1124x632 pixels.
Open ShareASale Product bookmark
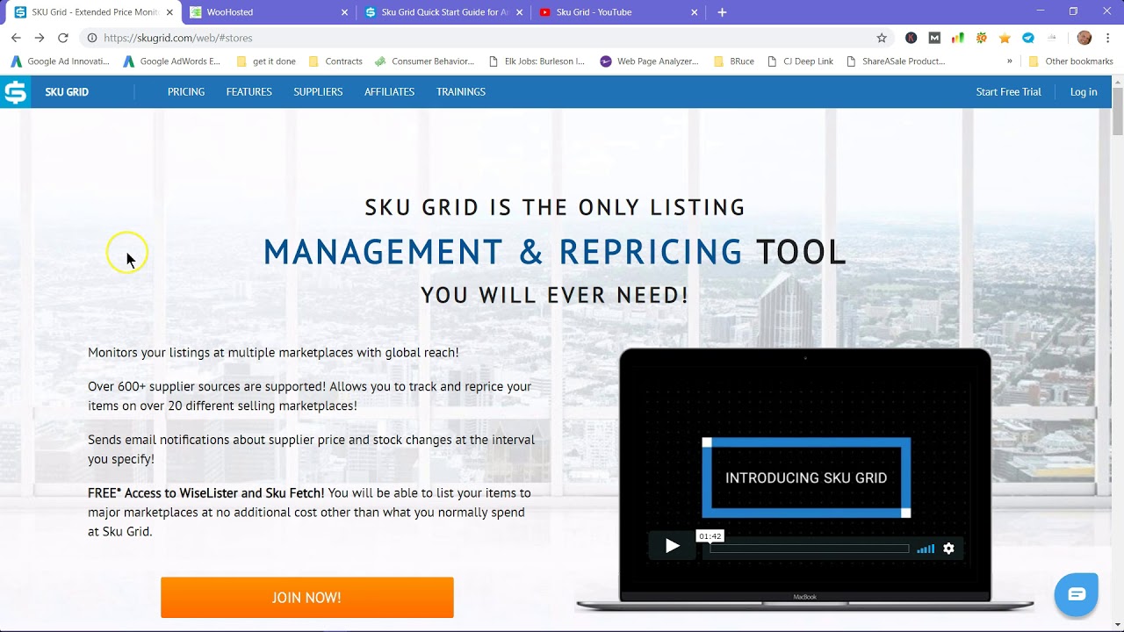(x=896, y=61)
